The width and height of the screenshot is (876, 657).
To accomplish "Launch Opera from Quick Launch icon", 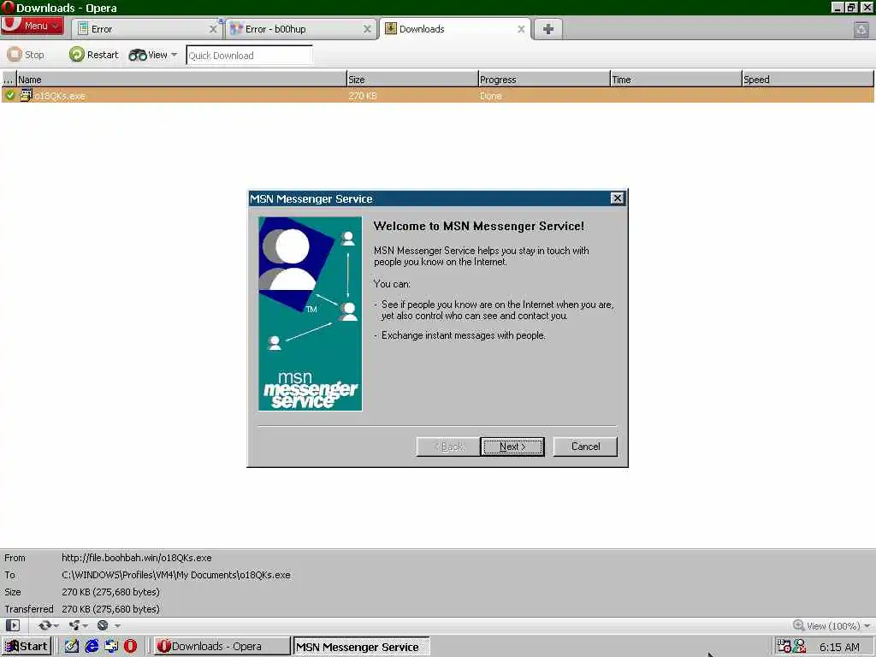I will coord(130,647).
